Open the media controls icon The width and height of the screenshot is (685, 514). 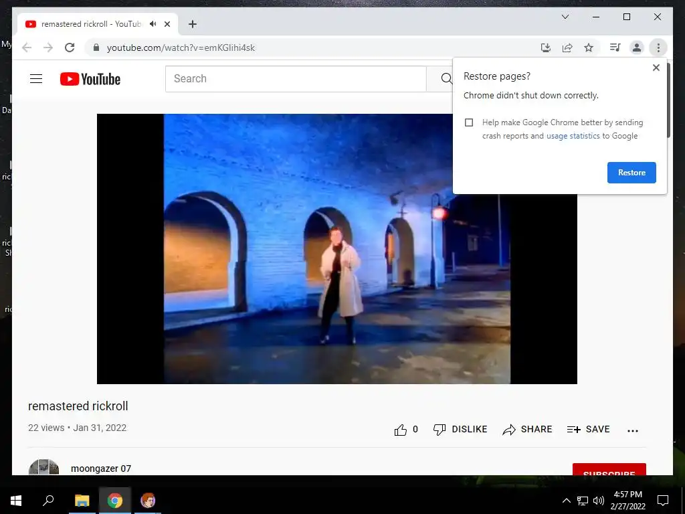tap(615, 48)
